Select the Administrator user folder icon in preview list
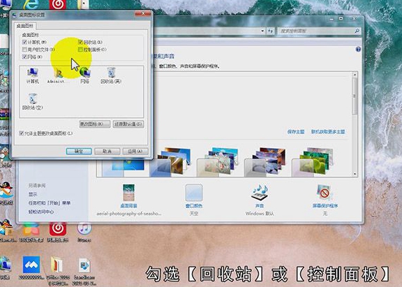 [x=58, y=76]
